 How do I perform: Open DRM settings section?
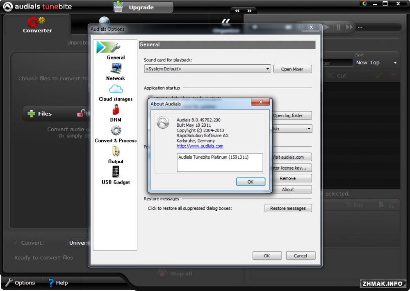[116, 114]
